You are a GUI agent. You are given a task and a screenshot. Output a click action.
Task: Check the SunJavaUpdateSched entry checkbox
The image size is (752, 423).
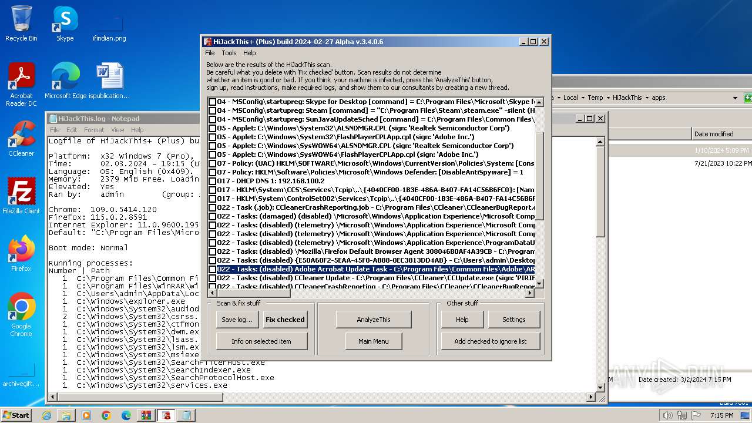[213, 119]
